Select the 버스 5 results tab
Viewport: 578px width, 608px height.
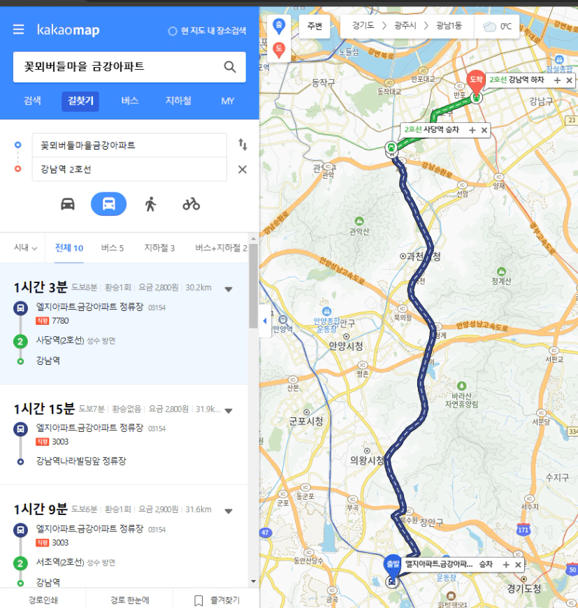point(113,248)
